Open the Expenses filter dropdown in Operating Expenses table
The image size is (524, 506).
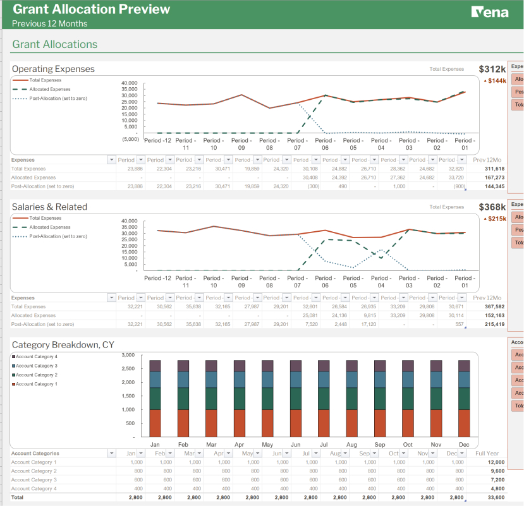[111, 160]
